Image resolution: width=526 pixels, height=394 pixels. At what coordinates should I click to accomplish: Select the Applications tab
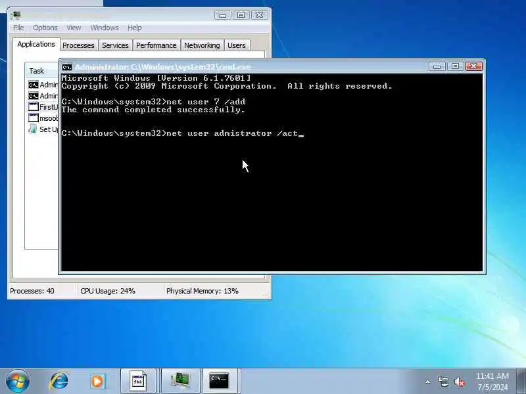36,44
